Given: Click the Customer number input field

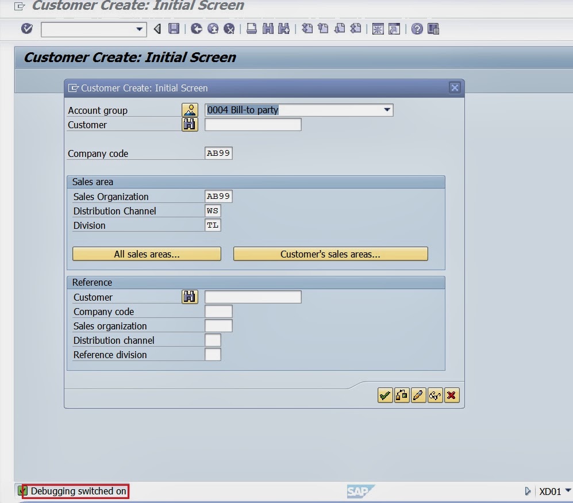Looking at the screenshot, I should pos(253,124).
